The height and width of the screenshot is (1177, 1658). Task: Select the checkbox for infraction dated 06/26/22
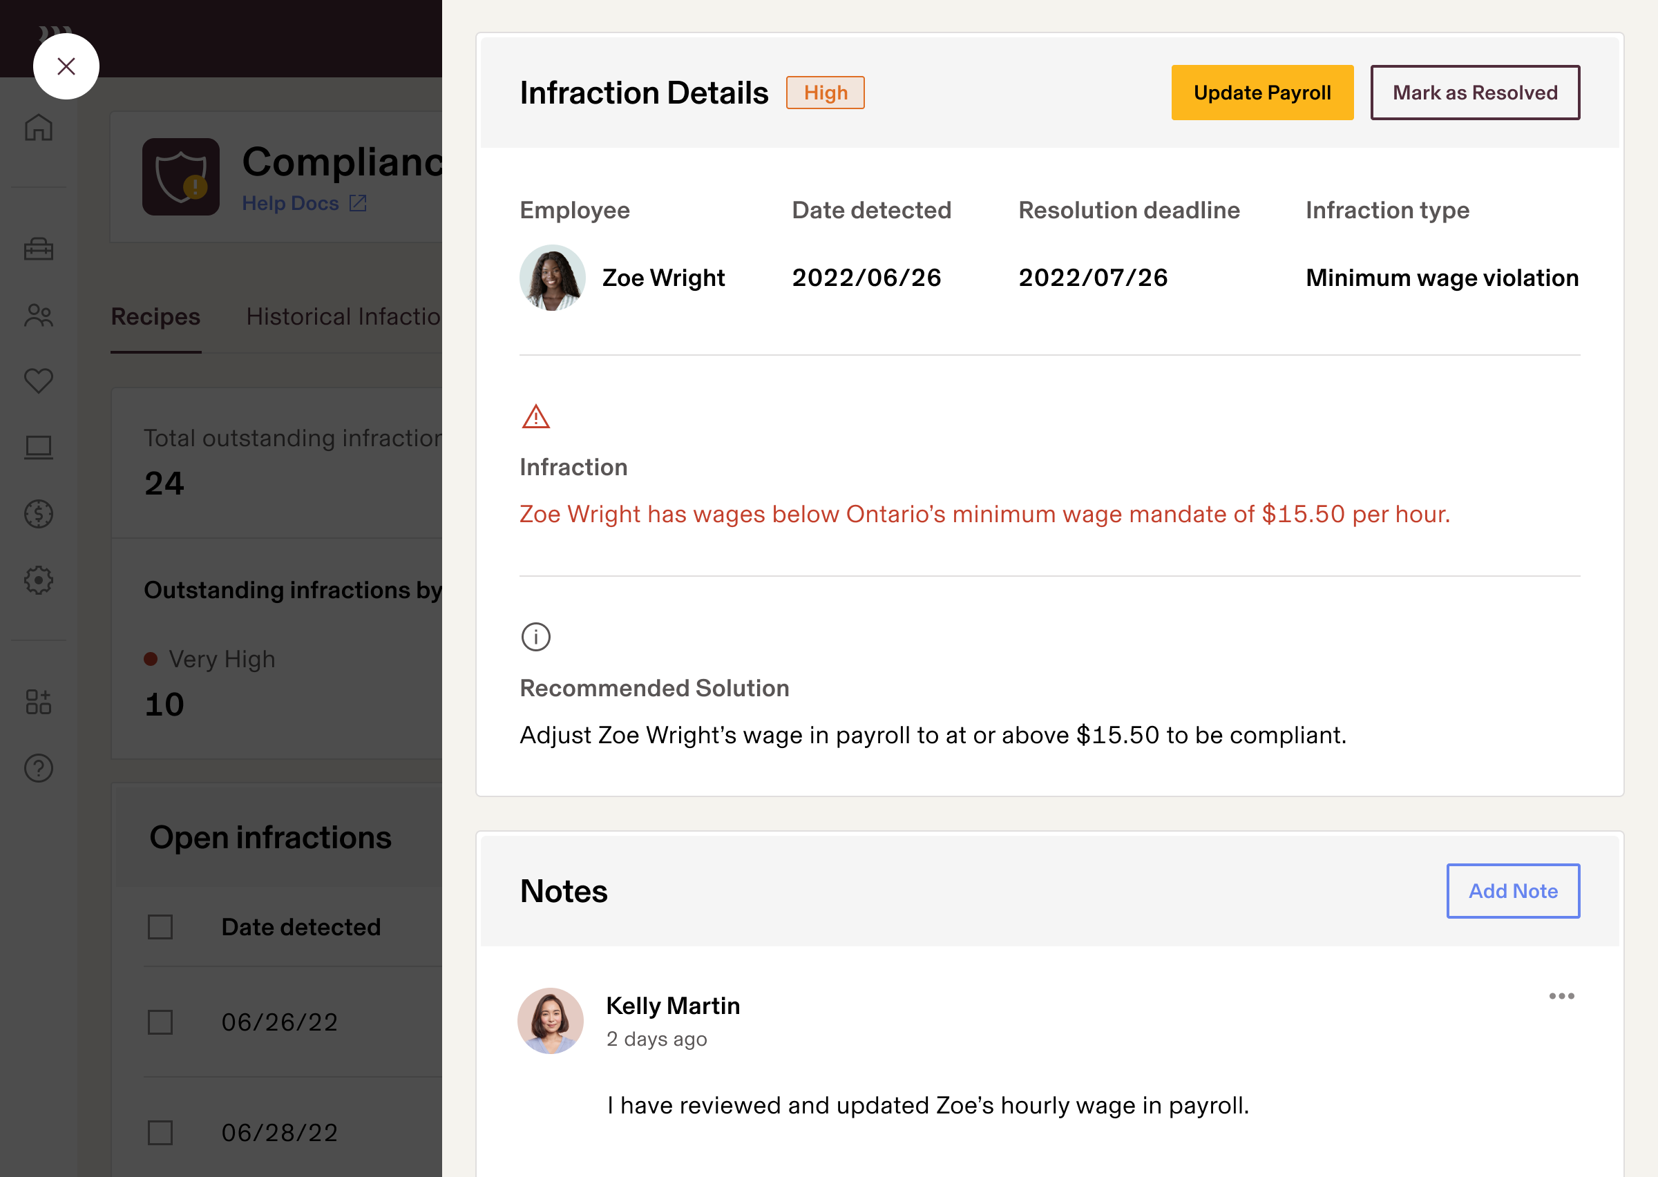pos(160,1024)
